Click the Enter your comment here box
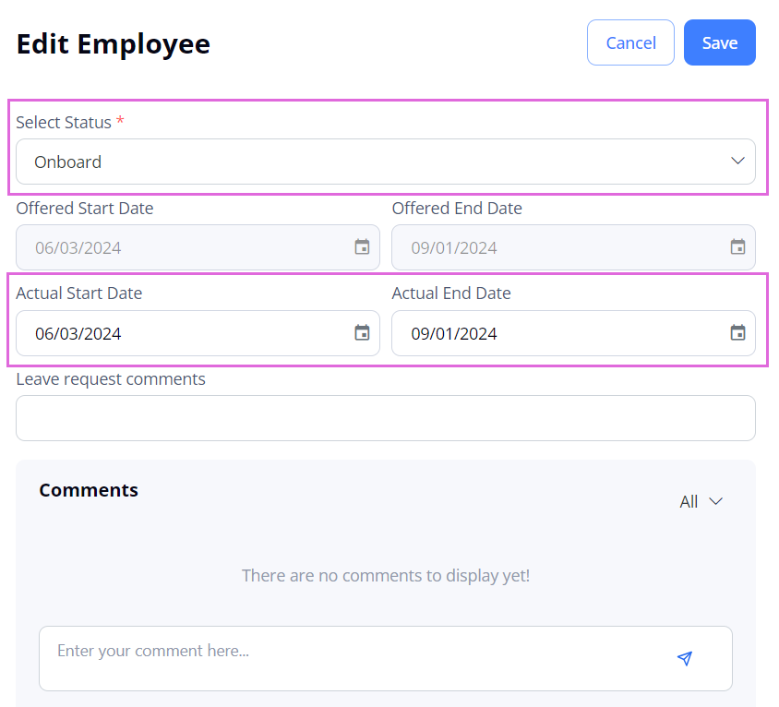This screenshot has width=779, height=707. point(386,658)
